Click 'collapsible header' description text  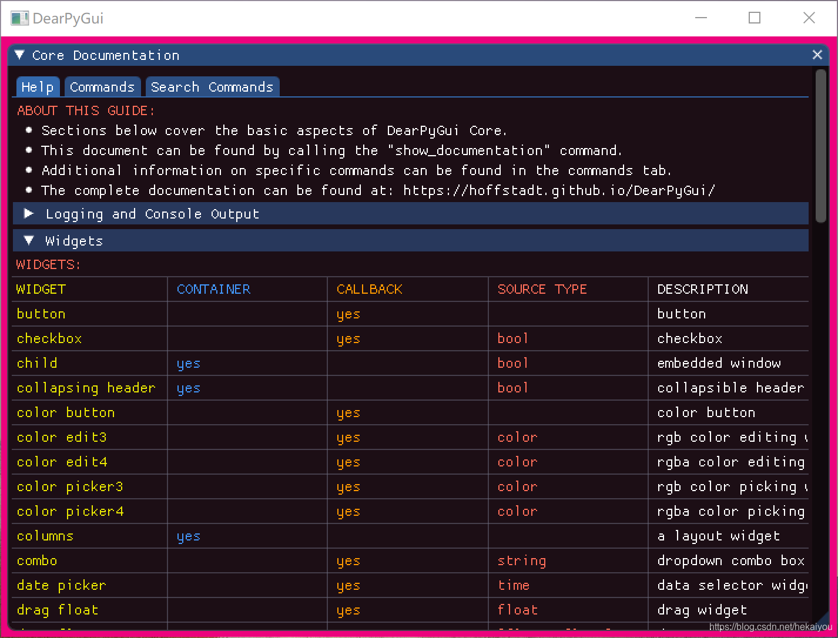(x=730, y=388)
